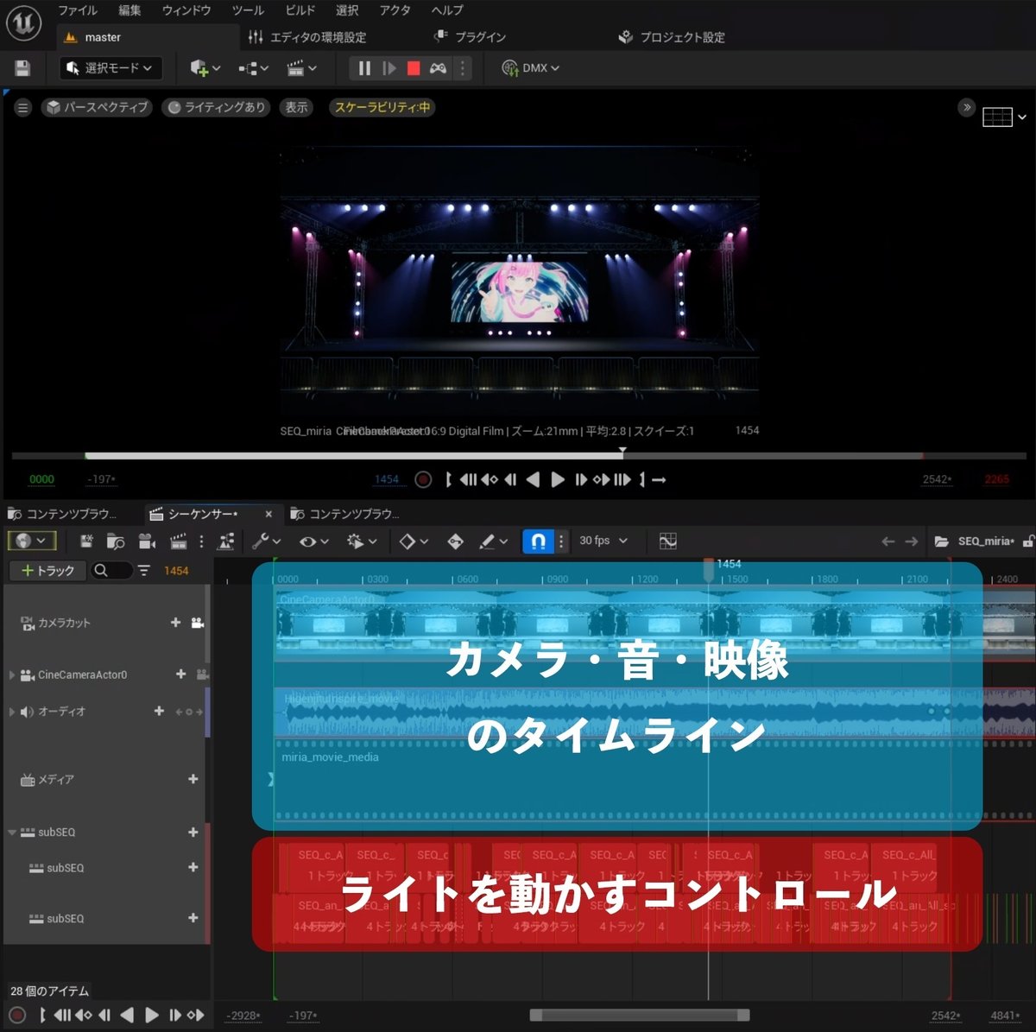Open the Blueprints toolbar dropdown

[x=254, y=68]
